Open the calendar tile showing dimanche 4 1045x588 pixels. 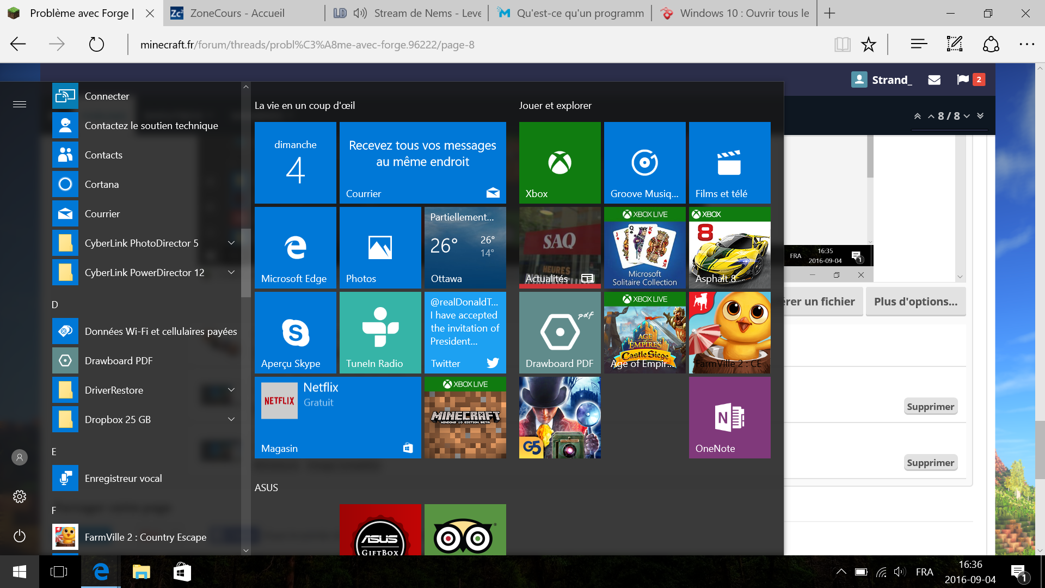(x=295, y=163)
